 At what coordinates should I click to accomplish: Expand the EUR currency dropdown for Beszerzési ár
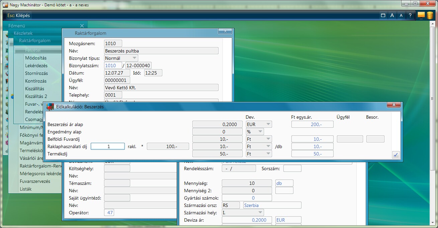(268, 124)
